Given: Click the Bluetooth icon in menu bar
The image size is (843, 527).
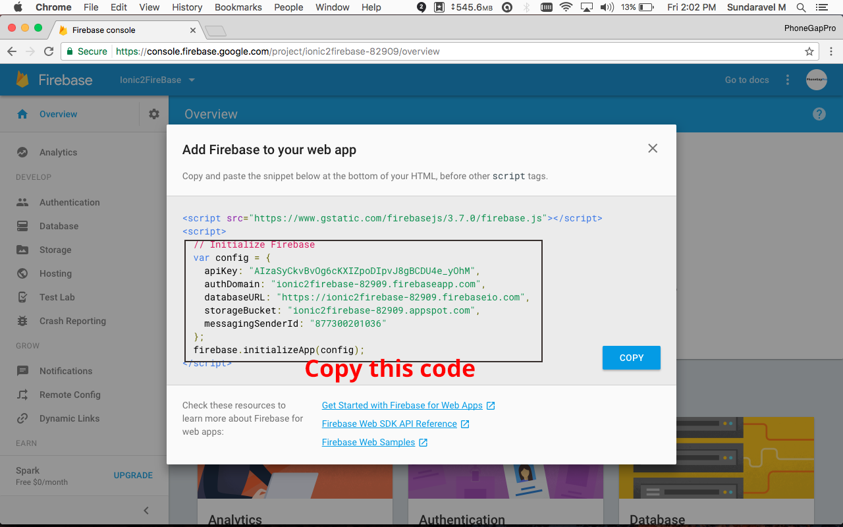Looking at the screenshot, I should (x=526, y=7).
